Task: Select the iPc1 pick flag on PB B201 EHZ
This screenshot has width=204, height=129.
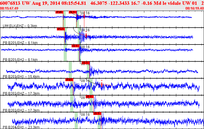Action: (x=61, y=29)
